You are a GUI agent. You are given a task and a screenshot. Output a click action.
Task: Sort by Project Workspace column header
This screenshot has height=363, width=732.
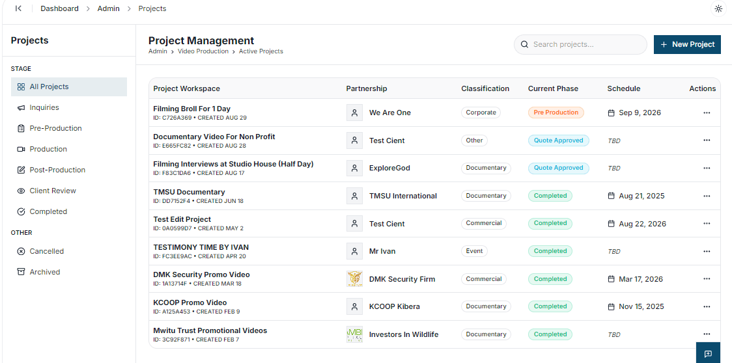pyautogui.click(x=187, y=88)
